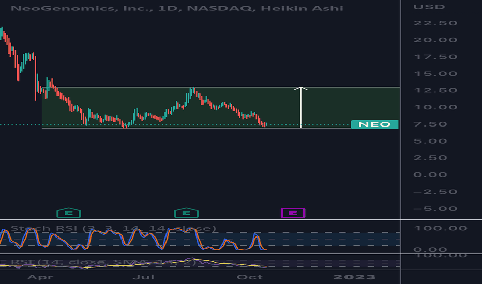The image size is (482, 284).
Task: Click the Oct label on time axis
Action: tap(250, 277)
